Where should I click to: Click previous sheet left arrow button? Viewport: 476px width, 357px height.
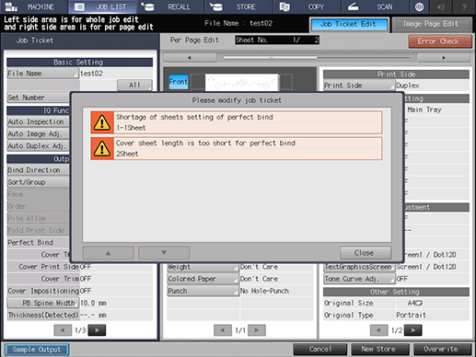coord(190,57)
